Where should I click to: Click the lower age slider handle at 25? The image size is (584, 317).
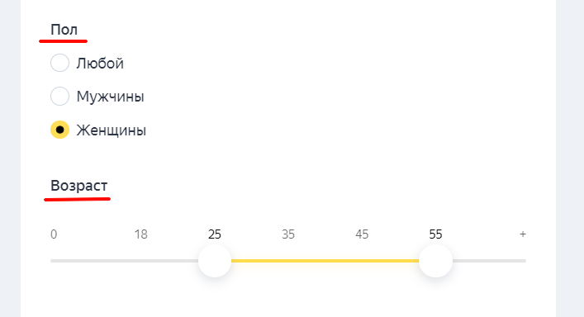[x=215, y=261]
